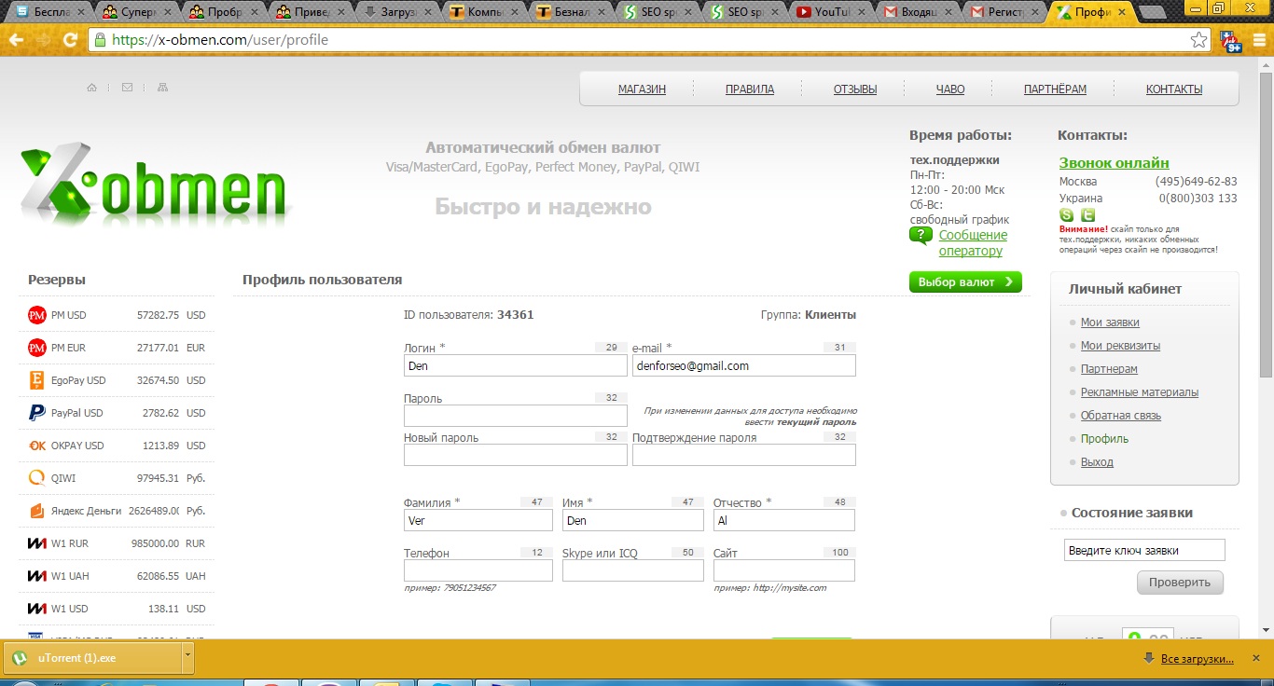The width and height of the screenshot is (1274, 686).
Task: Switch to the YouTube browser tab
Action: 832,12
